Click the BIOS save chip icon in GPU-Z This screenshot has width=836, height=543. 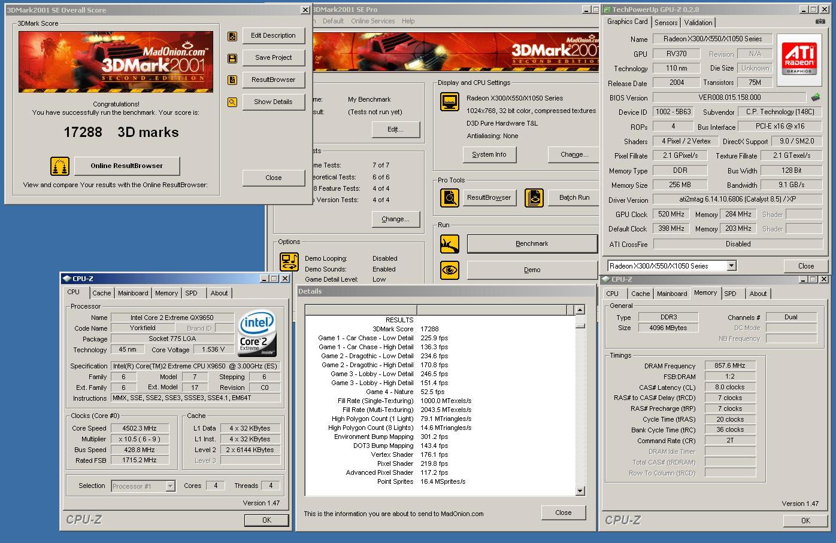tap(815, 97)
